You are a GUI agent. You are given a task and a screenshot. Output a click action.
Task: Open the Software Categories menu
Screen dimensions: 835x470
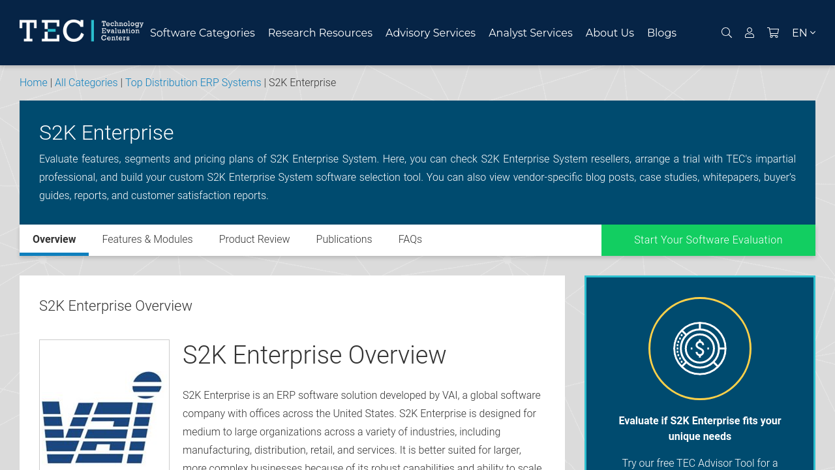(202, 33)
